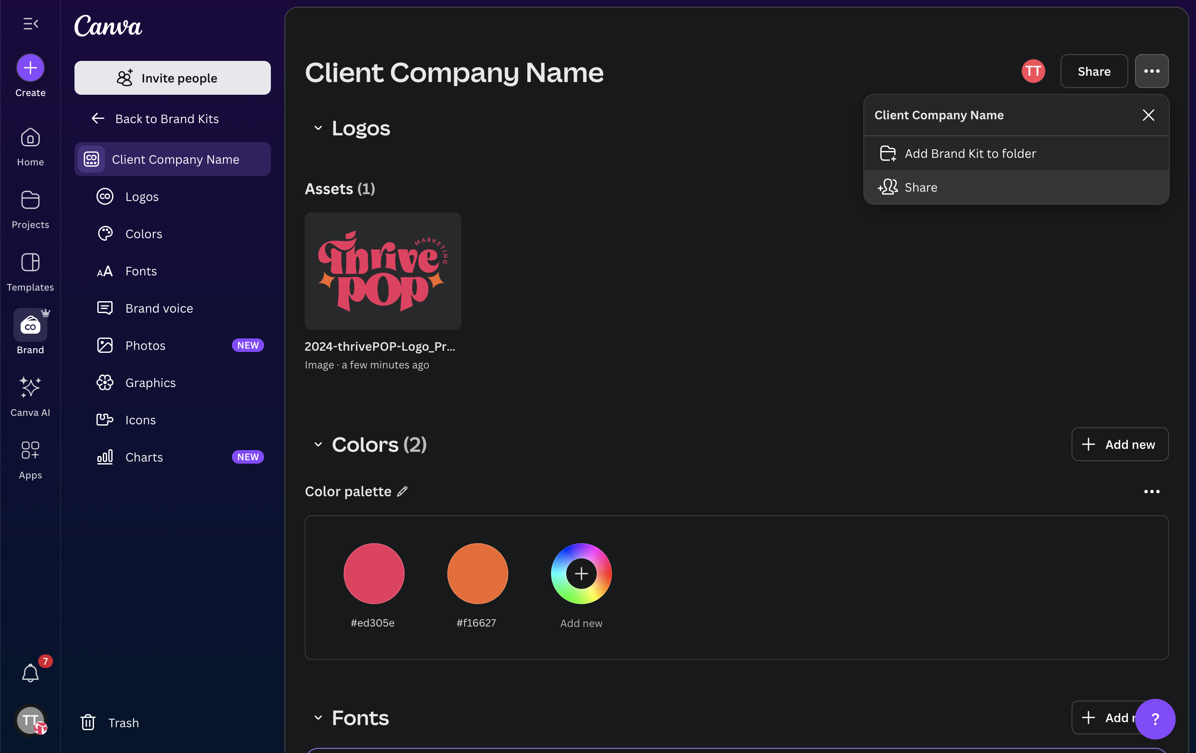Viewport: 1196px width, 753px height.
Task: Select Photos in the Brand Kit navigation
Action: (172, 346)
